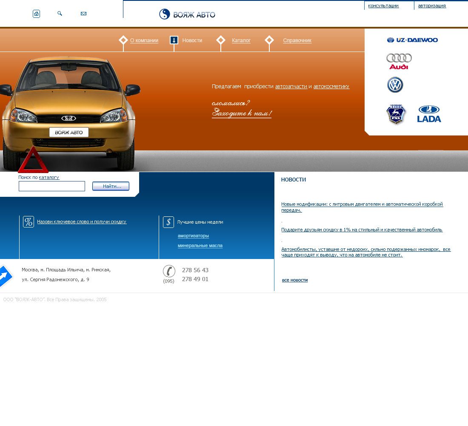This screenshot has height=426, width=468.
Task: Open О компании menu item
Action: tap(144, 40)
